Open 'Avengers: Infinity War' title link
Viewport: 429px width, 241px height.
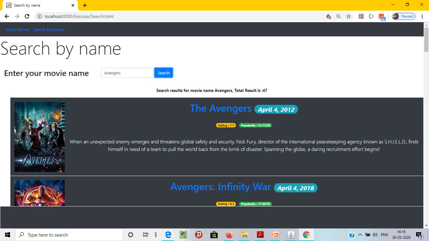221,187
